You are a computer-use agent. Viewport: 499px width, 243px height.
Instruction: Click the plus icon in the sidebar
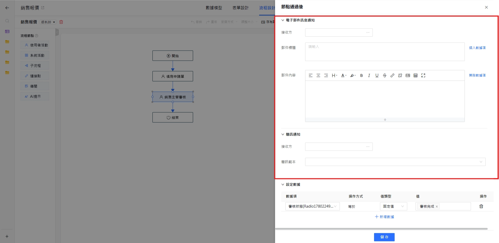(x=7, y=236)
